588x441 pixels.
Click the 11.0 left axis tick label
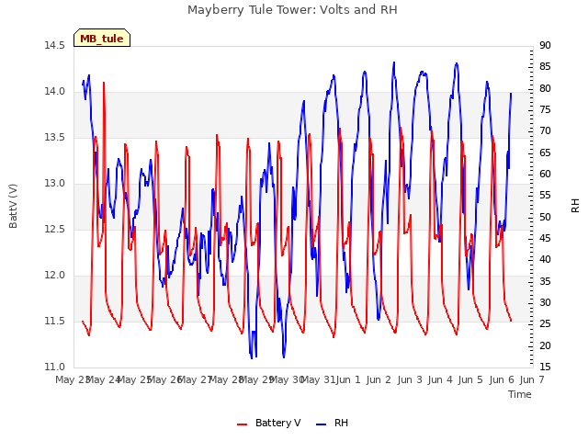pyautogui.click(x=55, y=367)
